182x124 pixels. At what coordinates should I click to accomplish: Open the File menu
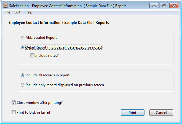(x=7, y=12)
